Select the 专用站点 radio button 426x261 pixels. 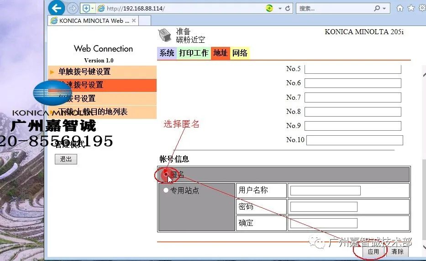pos(166,190)
